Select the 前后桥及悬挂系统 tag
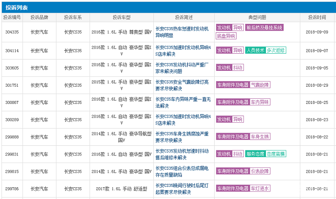The width and height of the screenshot is (336, 199). pyautogui.click(x=264, y=27)
